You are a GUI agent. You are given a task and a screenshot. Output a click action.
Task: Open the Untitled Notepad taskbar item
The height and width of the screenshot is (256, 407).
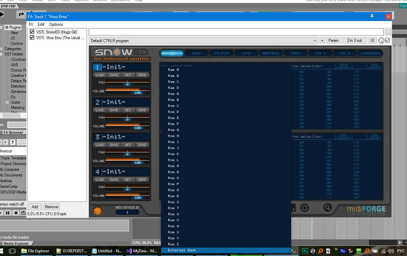click(x=107, y=251)
